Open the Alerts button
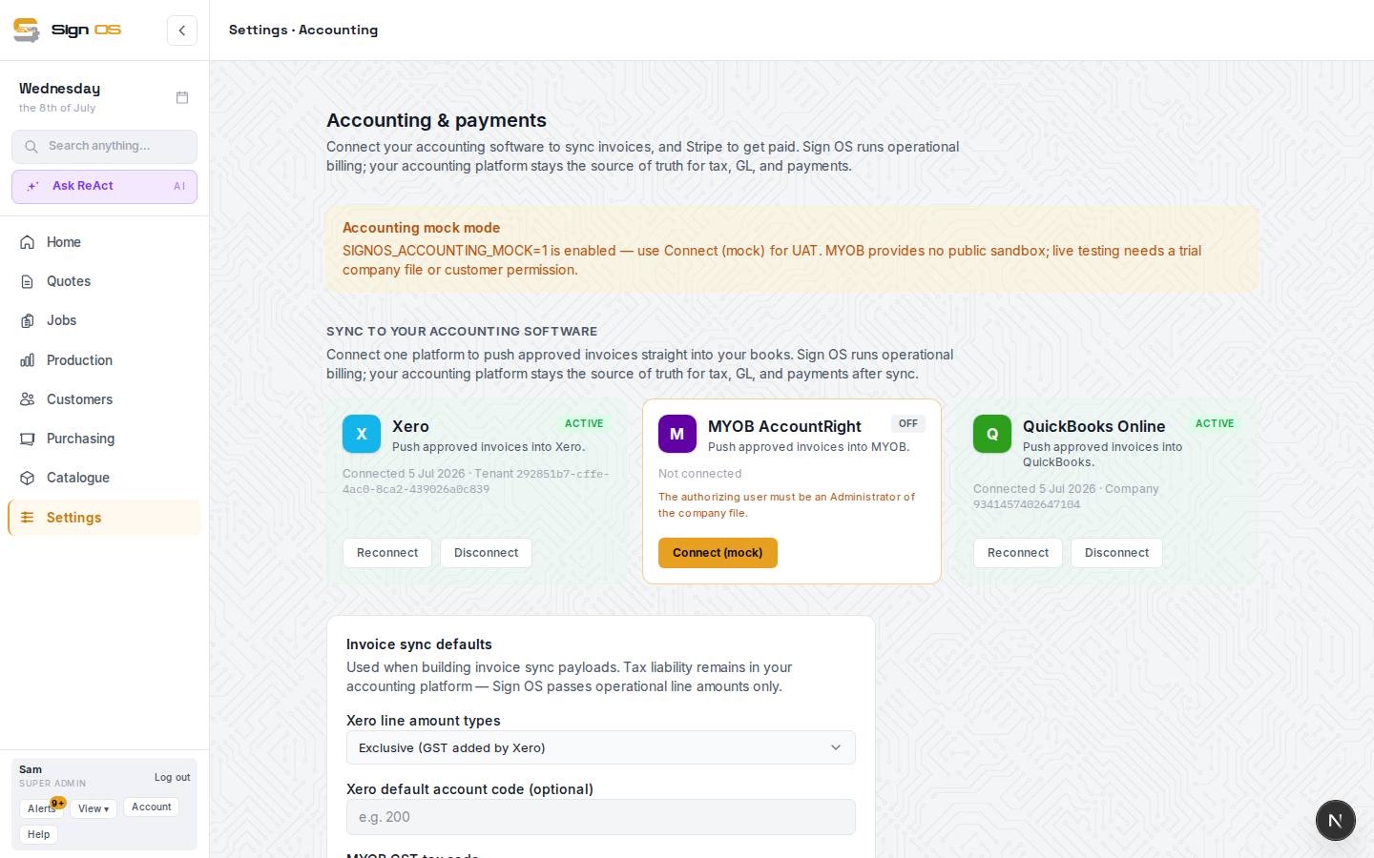This screenshot has height=858, width=1374. coord(41,808)
